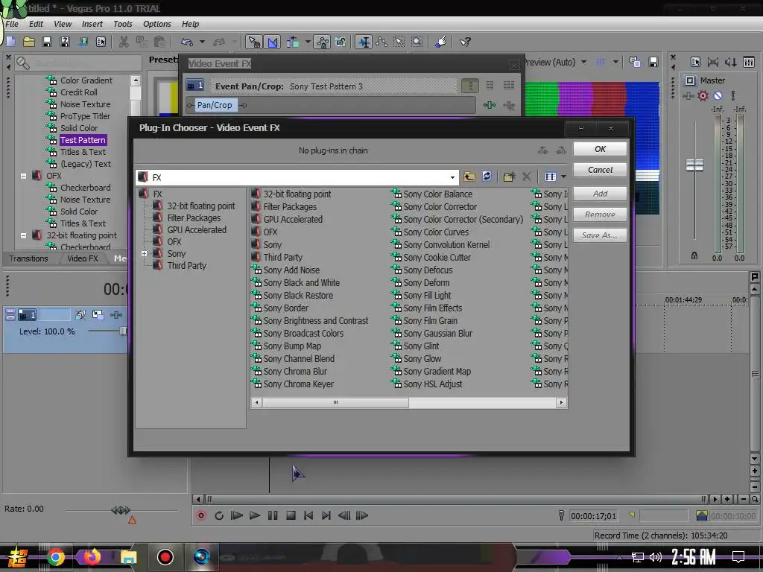Toggle the Enable Snapping toolbar icon
Screen dimensions: 763x572
click(254, 42)
